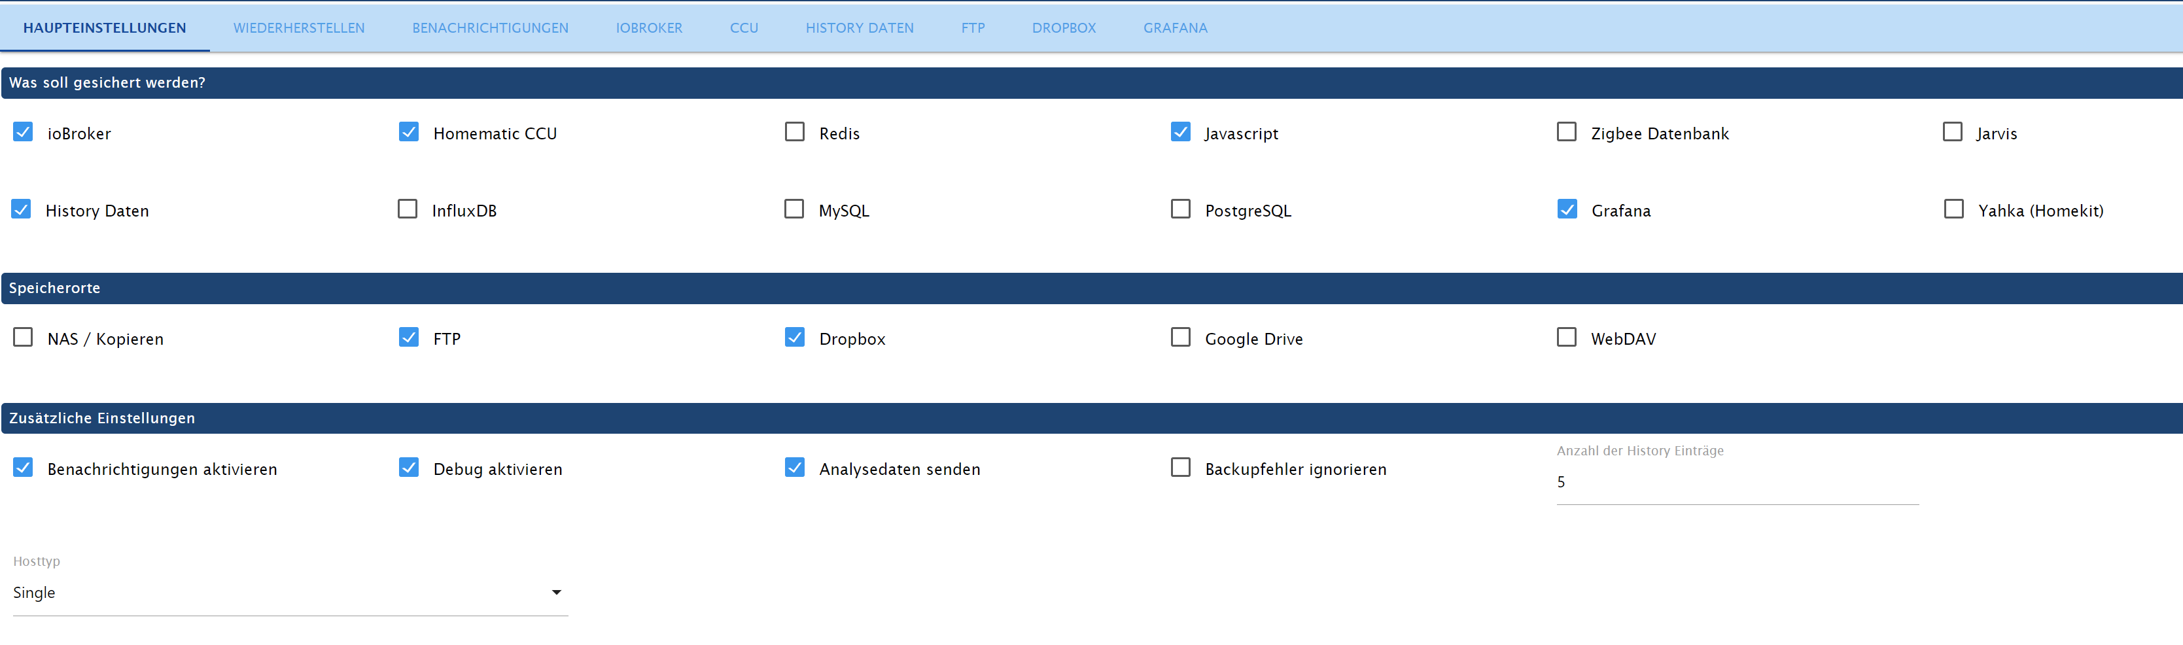Toggle the Homematic CCU checkbox
The image size is (2183, 645).
click(408, 132)
